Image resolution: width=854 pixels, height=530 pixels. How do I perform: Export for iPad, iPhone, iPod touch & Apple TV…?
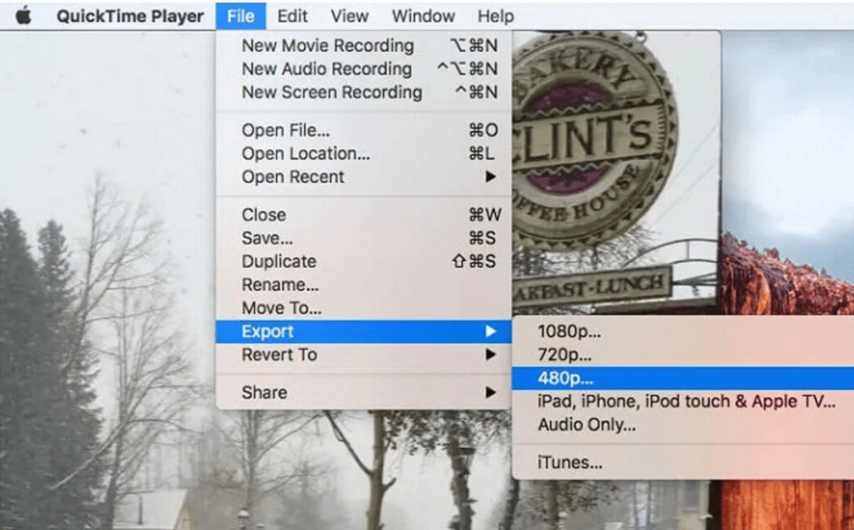(x=683, y=401)
